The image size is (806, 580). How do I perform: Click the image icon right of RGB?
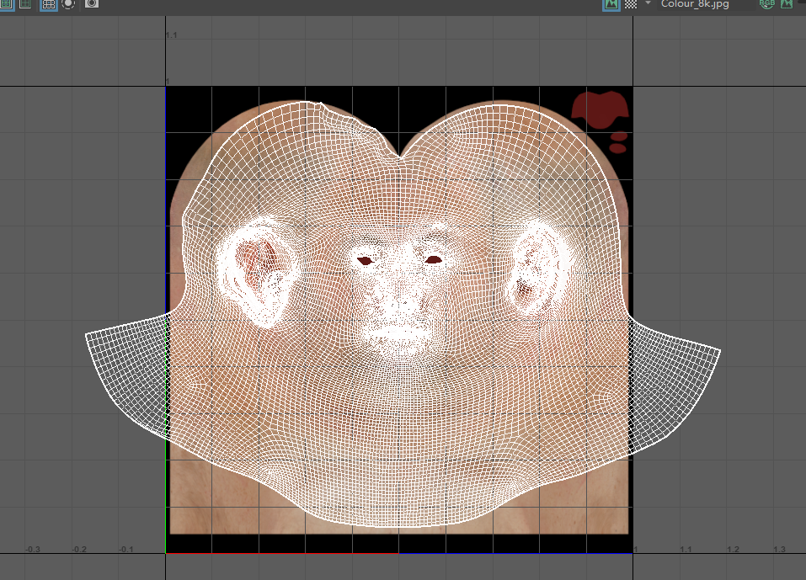(x=787, y=3)
